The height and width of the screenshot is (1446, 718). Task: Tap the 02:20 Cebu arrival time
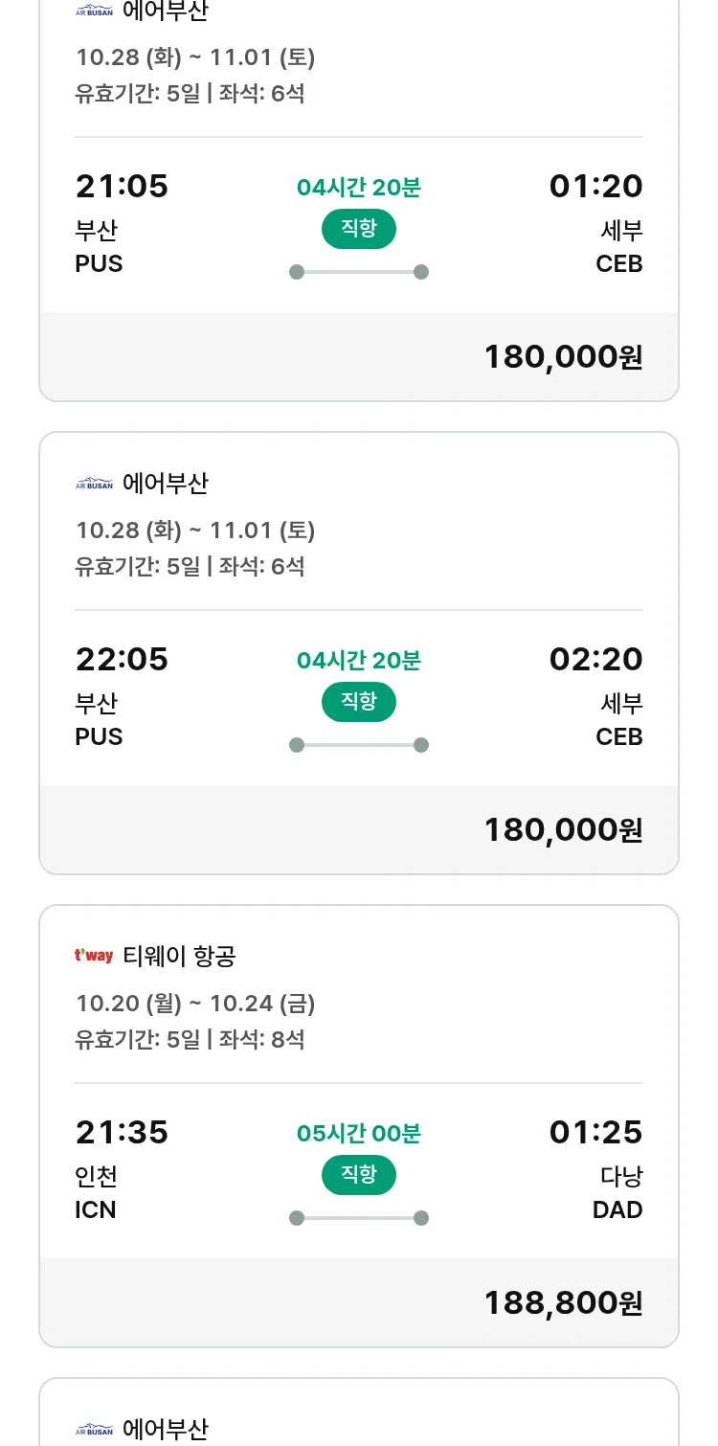point(595,659)
